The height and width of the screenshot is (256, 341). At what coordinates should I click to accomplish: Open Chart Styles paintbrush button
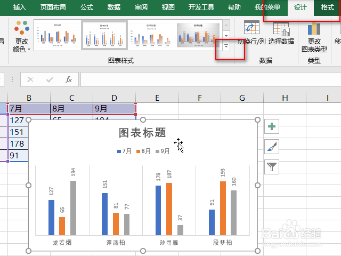pyautogui.click(x=272, y=147)
